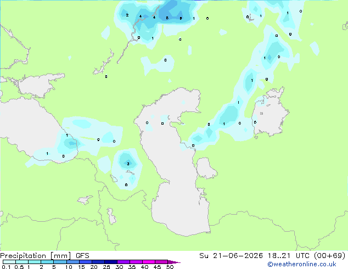Select the 35–40 mm legend color swatch

(x=136, y=262)
